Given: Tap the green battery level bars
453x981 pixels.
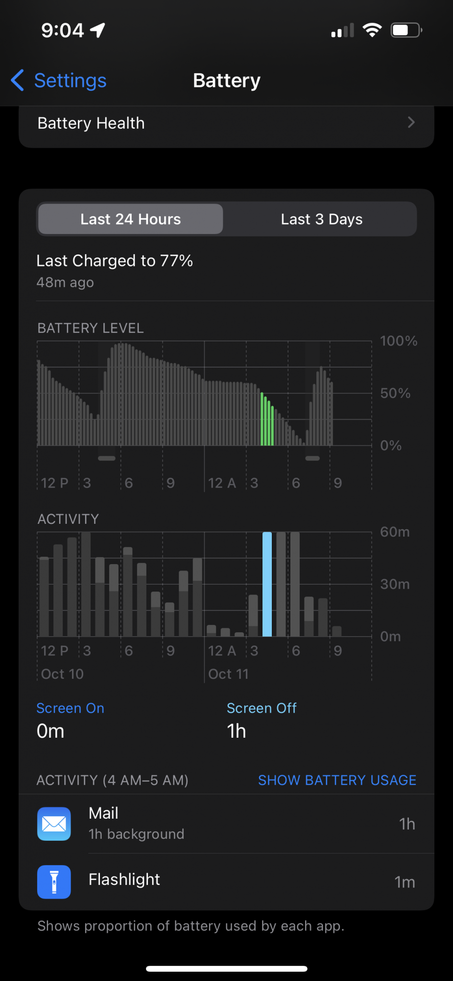Looking at the screenshot, I should pyautogui.click(x=267, y=419).
